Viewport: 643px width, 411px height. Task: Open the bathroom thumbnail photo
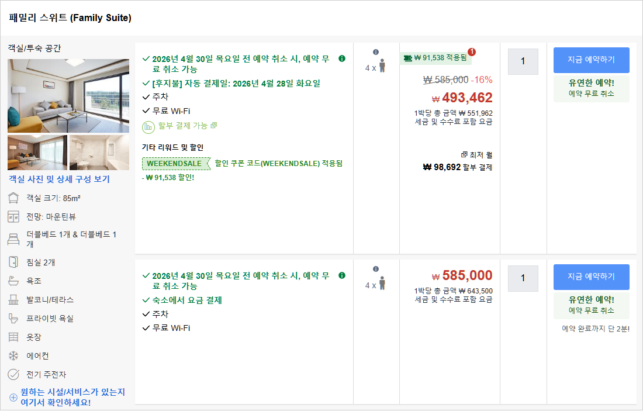tap(99, 153)
